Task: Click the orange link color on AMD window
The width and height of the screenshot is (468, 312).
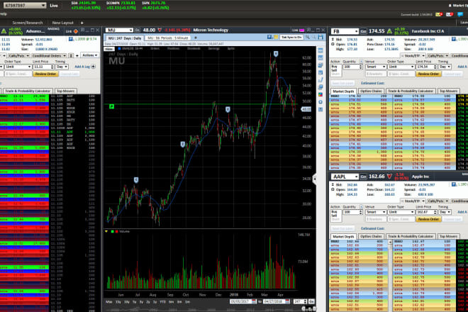Action: click(76, 30)
